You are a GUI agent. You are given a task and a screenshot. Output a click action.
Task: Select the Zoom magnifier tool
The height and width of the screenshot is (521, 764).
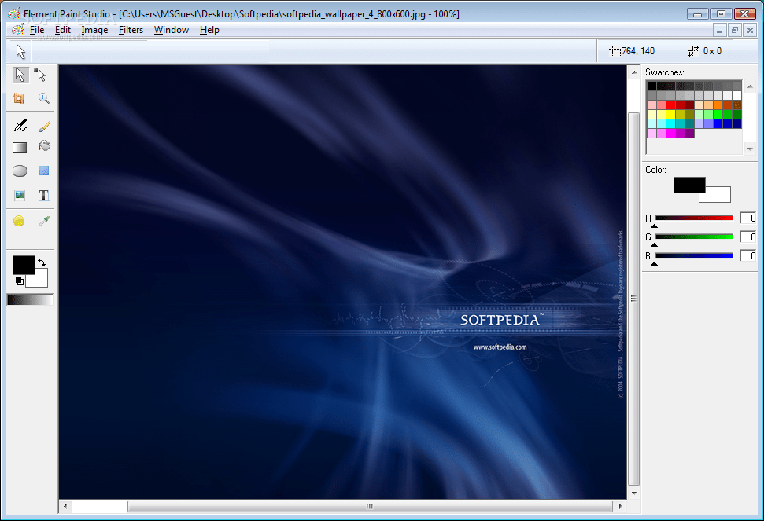(44, 98)
